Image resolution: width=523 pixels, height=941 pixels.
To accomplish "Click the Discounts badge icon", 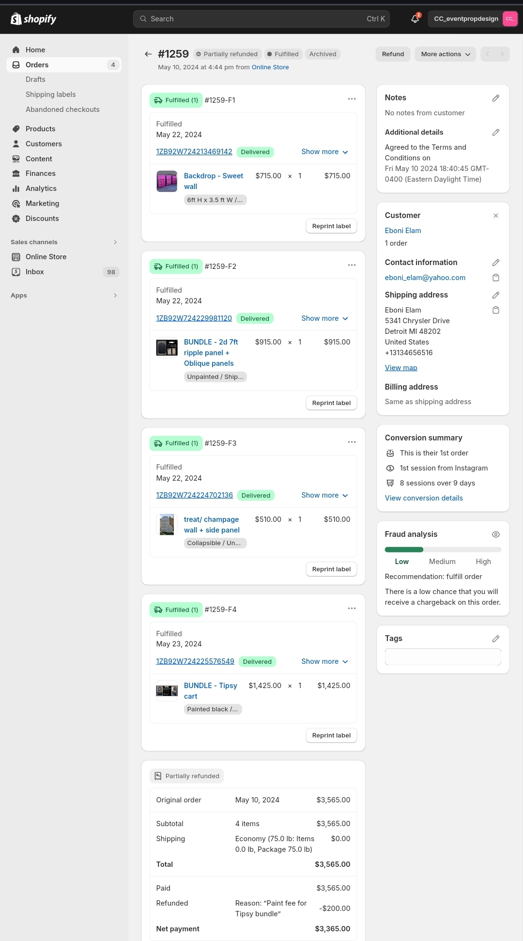I will point(16,219).
